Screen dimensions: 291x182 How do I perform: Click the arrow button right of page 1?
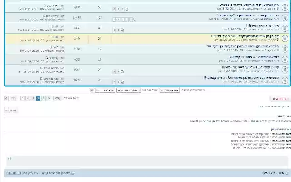click(x=49, y=98)
